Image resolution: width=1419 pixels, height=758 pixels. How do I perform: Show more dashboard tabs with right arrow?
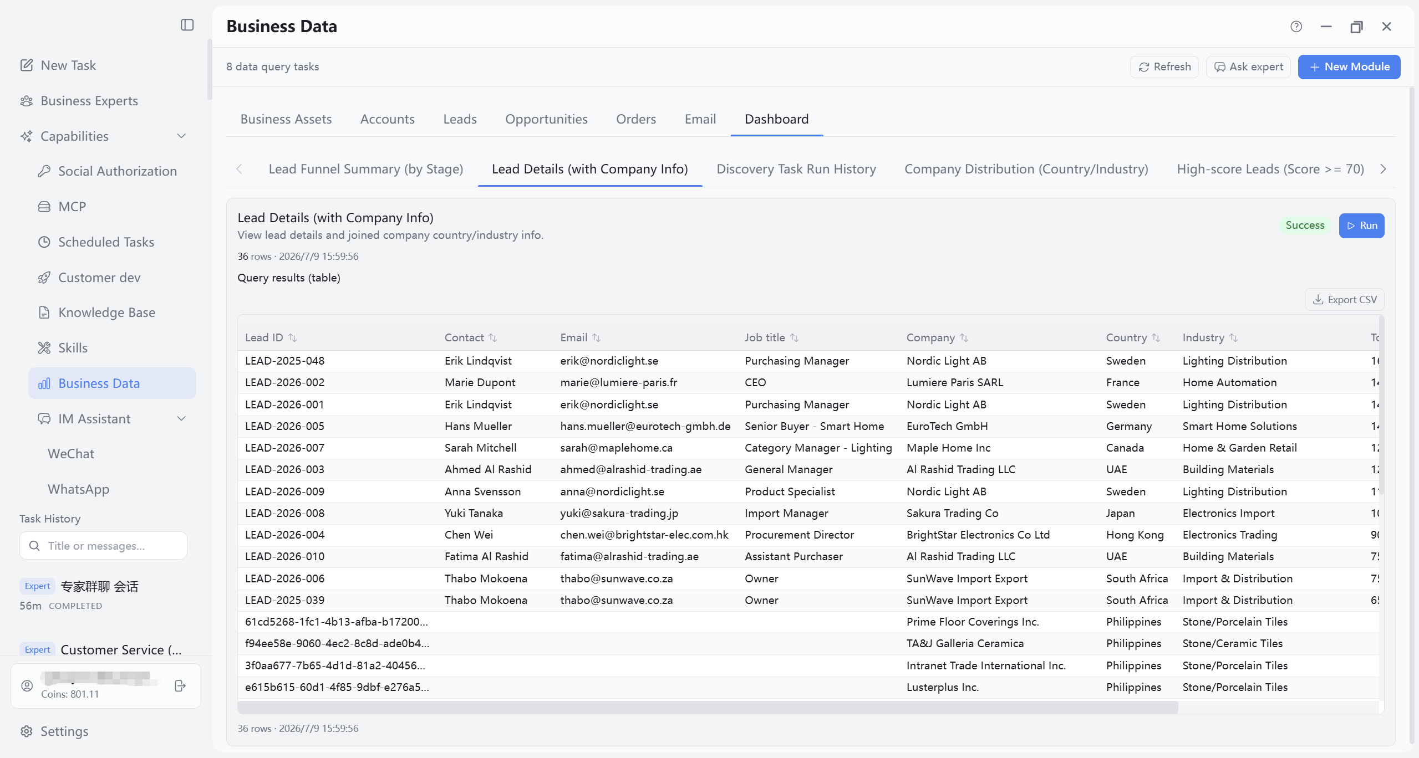point(1384,169)
